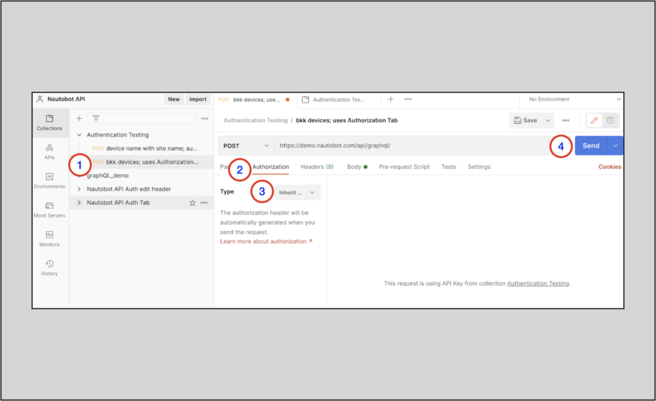Collapse the Authentication Testing collection
Image resolution: width=656 pixels, height=401 pixels.
tap(79, 135)
